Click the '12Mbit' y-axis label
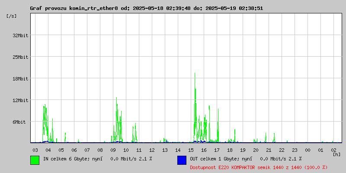The width and height of the screenshot is (346, 173). pos(20,100)
